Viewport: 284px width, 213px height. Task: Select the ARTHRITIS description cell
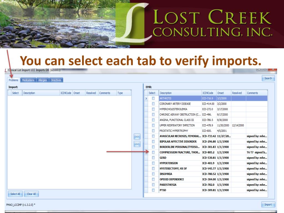[x=180, y=98]
